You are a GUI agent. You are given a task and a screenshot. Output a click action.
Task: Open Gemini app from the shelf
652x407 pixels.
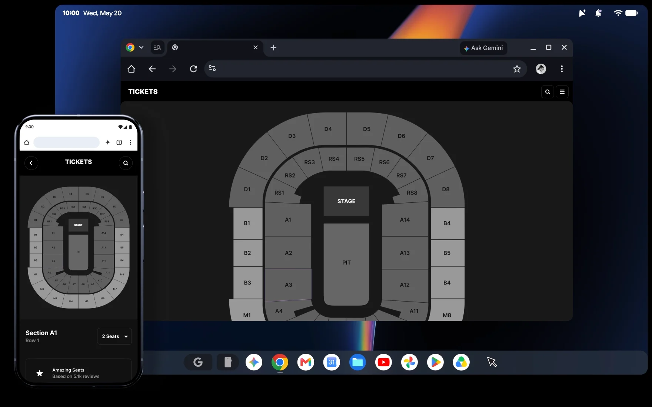point(254,362)
